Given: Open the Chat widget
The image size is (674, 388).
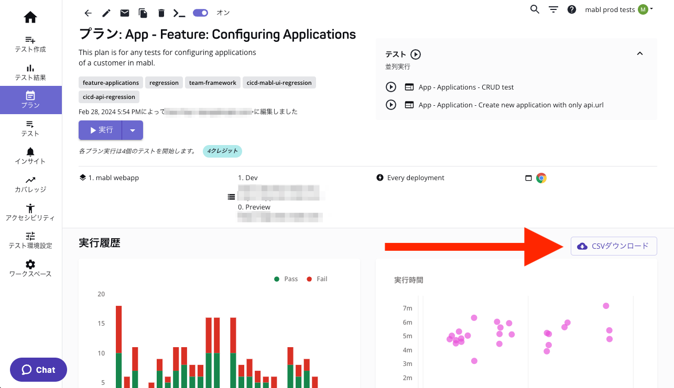Looking at the screenshot, I should [38, 370].
